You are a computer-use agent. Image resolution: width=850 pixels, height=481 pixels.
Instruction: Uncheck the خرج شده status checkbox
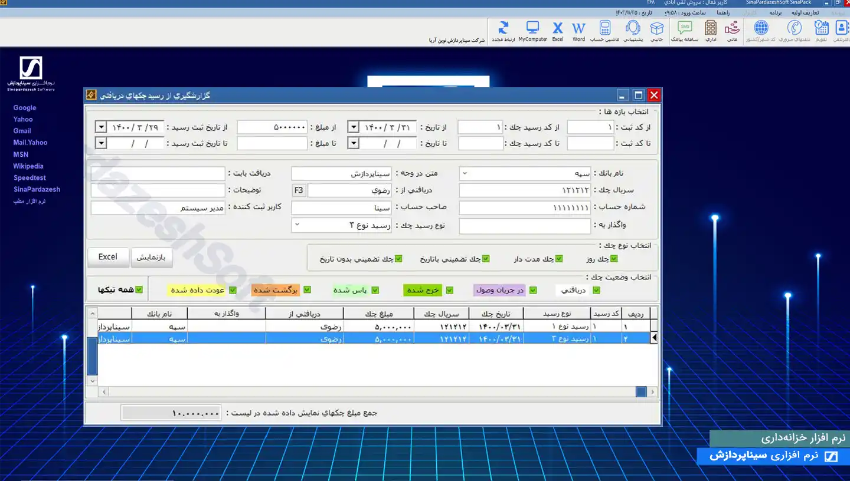tap(450, 290)
